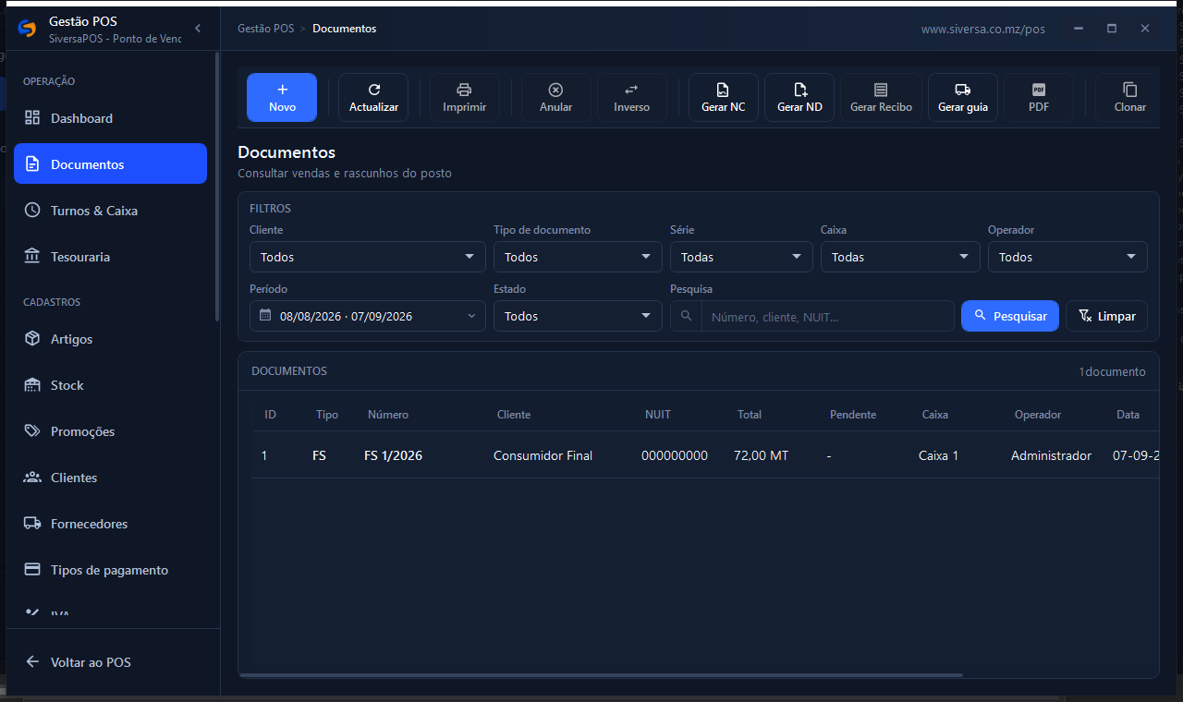This screenshot has width=1183, height=702.
Task: Click the SiversaPOS logo icon
Action: click(27, 29)
